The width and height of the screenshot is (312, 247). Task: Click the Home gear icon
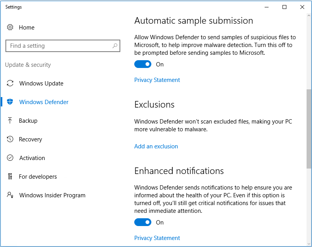click(10, 28)
